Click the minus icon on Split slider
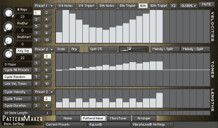Screen dimensions: 218x128 122,49
